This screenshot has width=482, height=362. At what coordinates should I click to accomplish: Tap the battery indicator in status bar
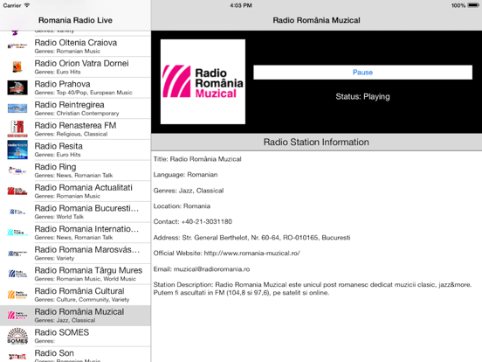click(x=473, y=5)
